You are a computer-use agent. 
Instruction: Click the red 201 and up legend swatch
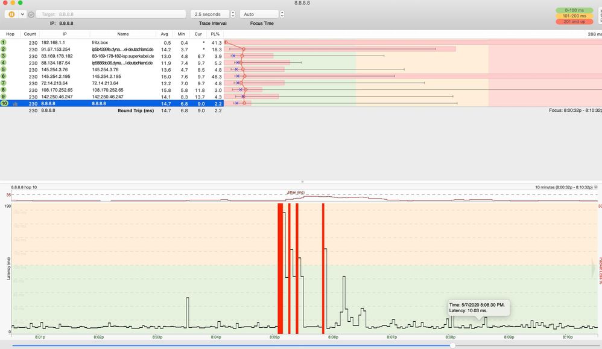pyautogui.click(x=574, y=22)
